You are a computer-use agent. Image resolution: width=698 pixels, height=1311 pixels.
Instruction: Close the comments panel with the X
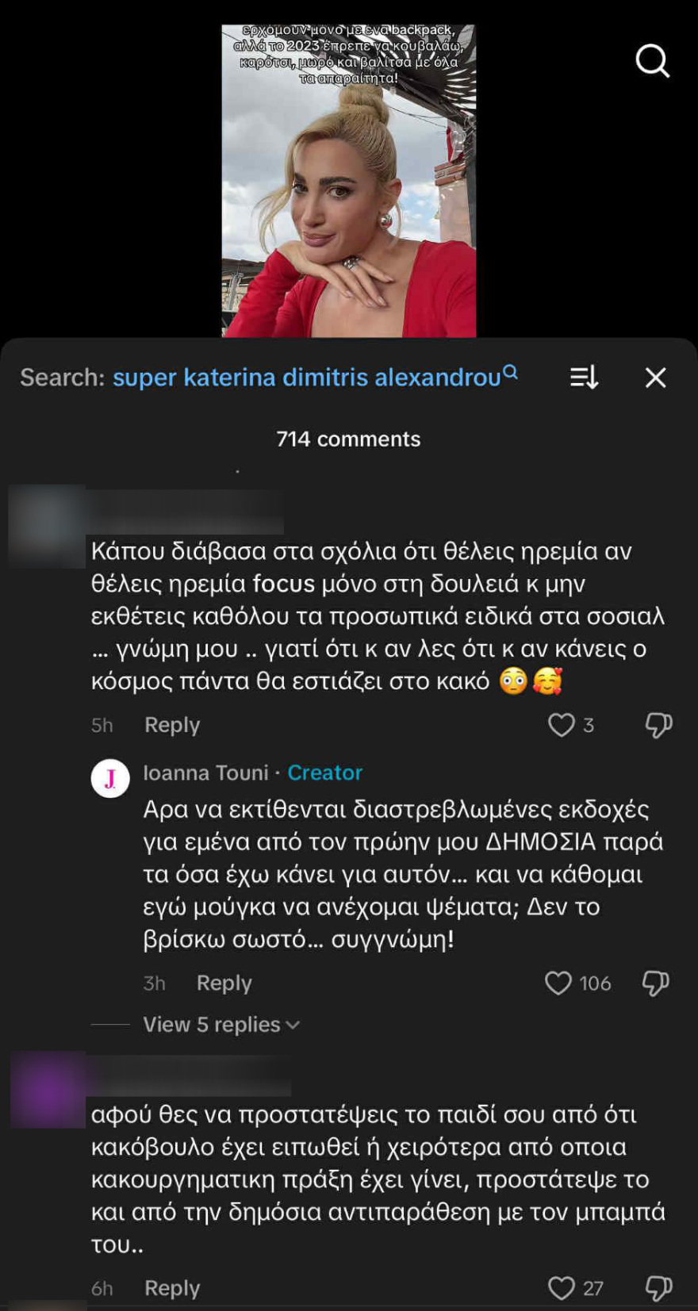(x=655, y=378)
